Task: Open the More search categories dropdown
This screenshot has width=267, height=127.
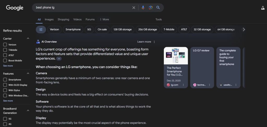Action: click(104, 19)
